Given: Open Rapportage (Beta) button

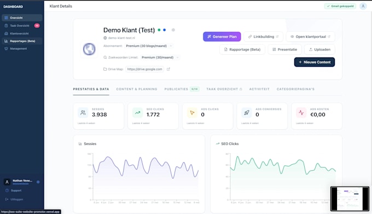Looking at the screenshot, I should [x=242, y=49].
